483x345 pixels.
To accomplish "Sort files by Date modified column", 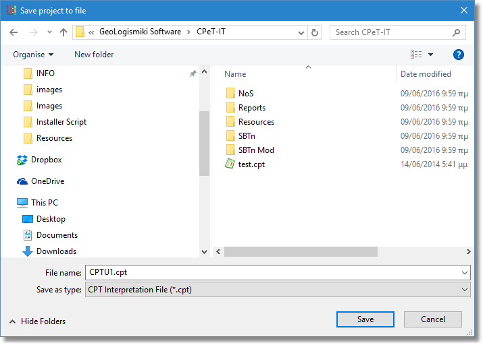I will 426,74.
